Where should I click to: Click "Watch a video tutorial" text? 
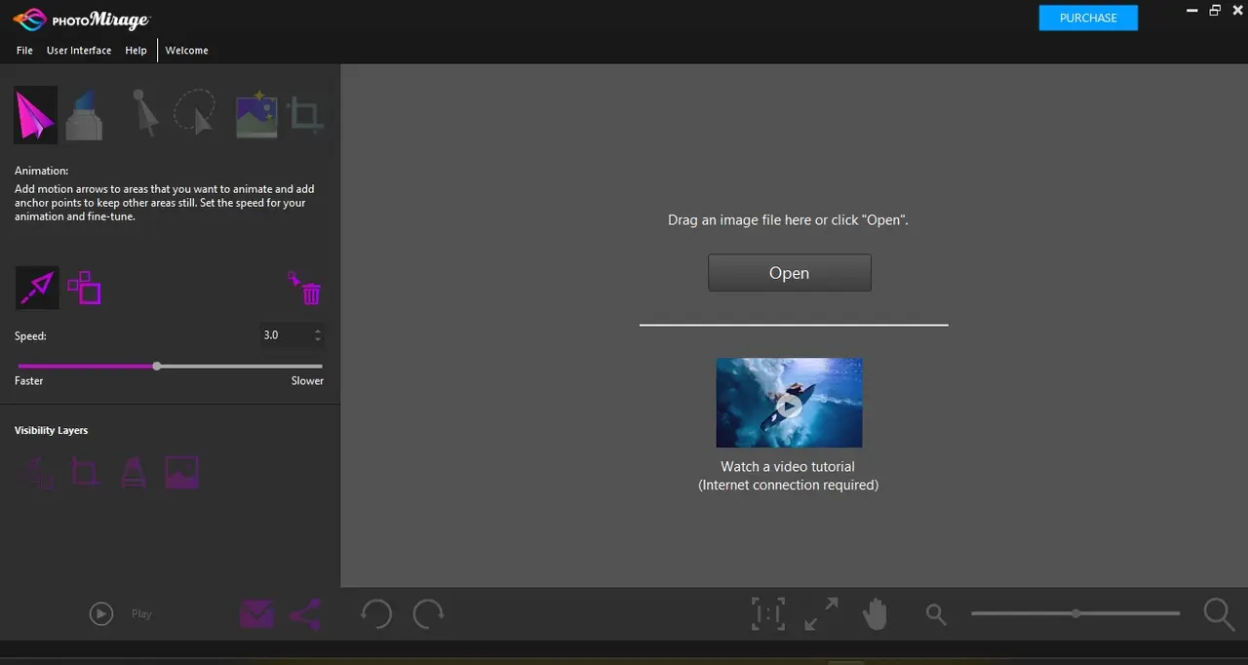coord(788,467)
